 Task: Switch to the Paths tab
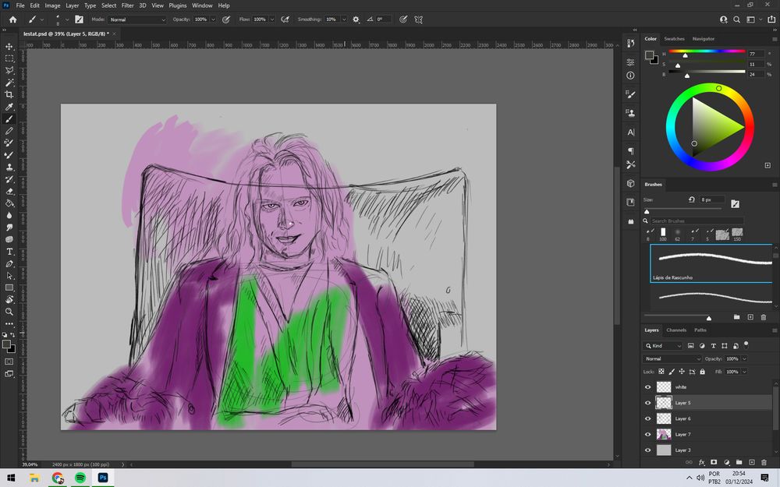tap(700, 330)
